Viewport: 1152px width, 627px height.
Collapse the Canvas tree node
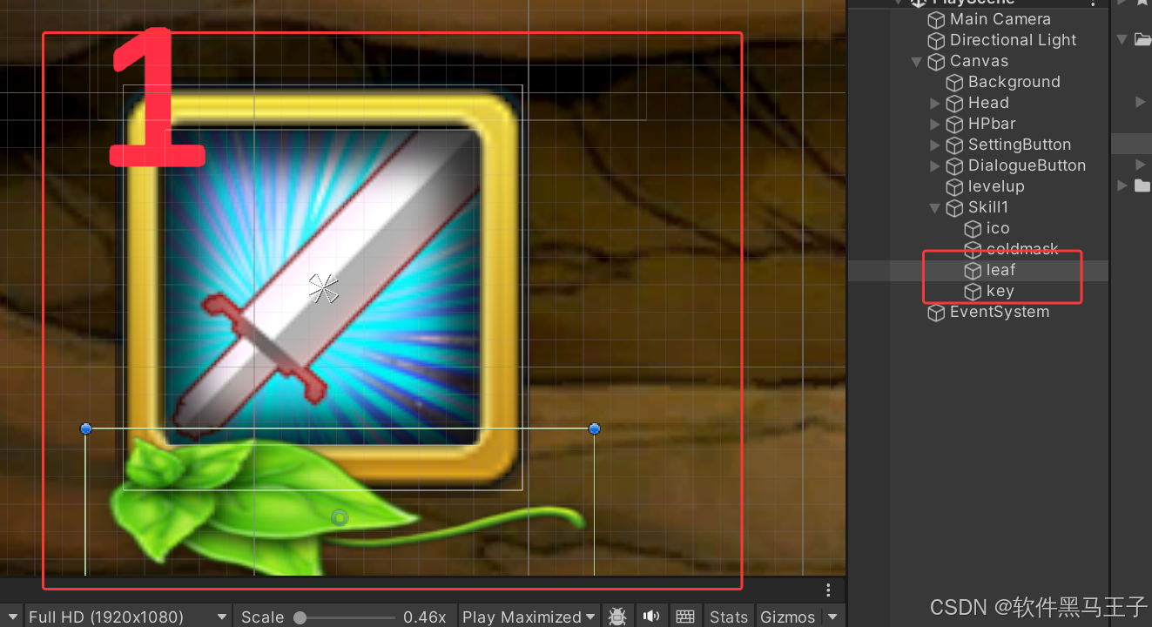point(916,61)
